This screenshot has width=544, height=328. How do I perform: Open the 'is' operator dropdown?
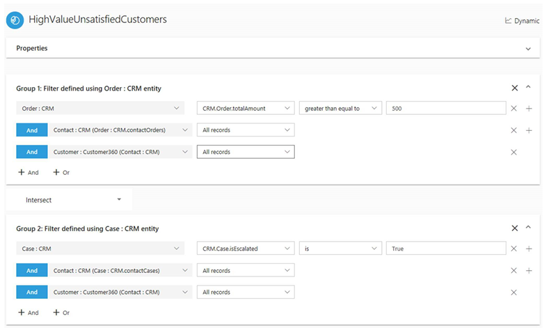click(340, 249)
